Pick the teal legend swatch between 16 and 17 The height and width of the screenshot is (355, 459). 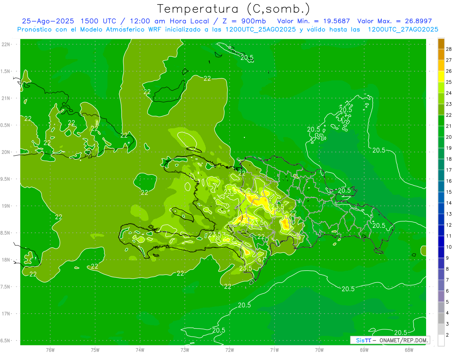[x=441, y=175]
